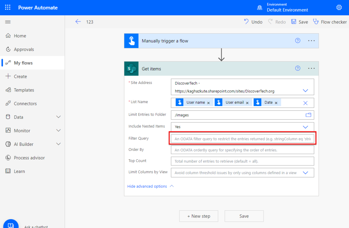Image resolution: width=349 pixels, height=228 pixels.
Task: Open more options for Get items action
Action: (312, 68)
